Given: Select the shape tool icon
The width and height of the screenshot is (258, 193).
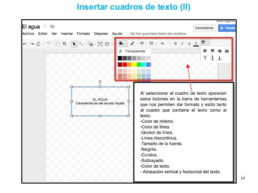Looking at the screenshot, I should [x=90, y=44].
